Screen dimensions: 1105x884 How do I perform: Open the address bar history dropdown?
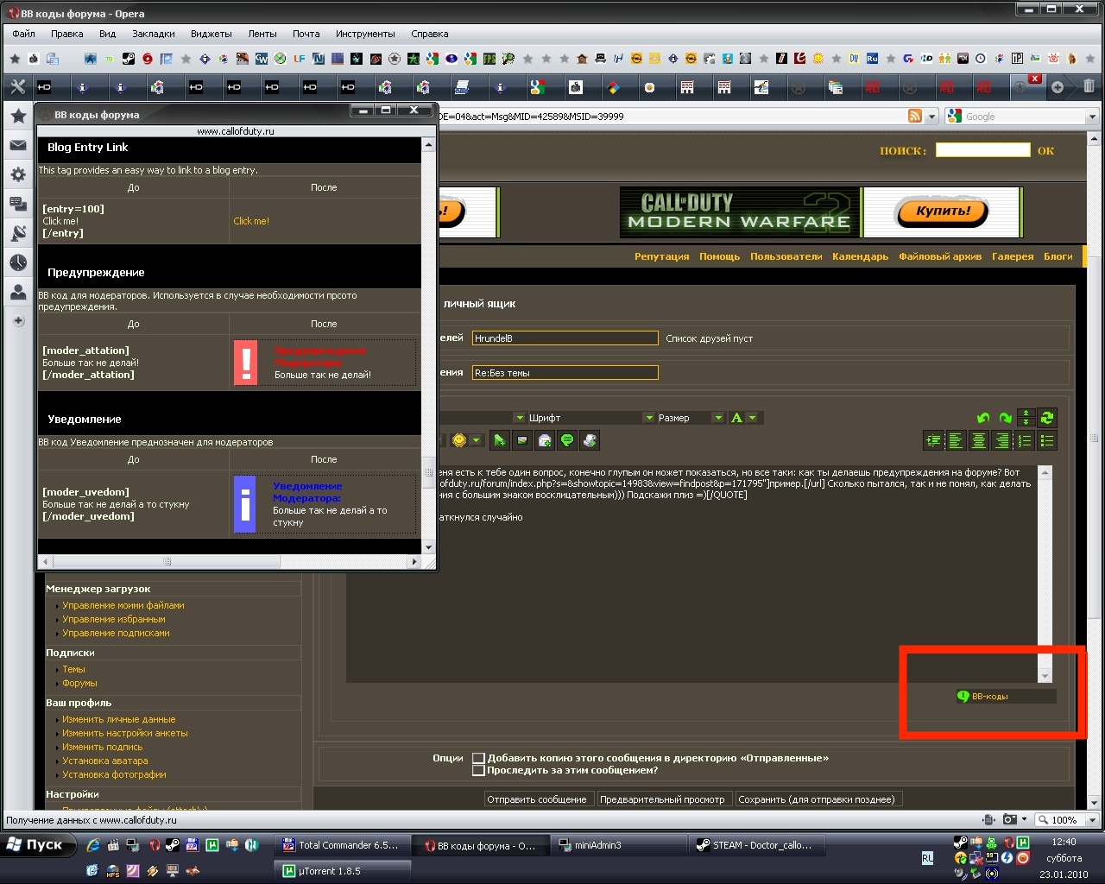[931, 116]
